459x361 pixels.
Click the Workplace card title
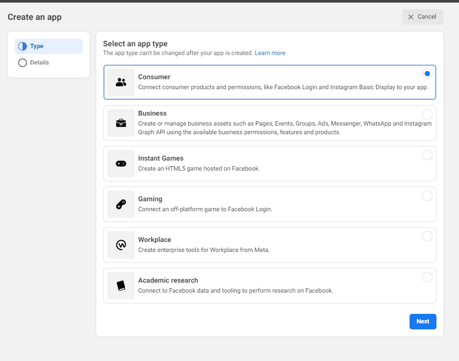click(154, 239)
